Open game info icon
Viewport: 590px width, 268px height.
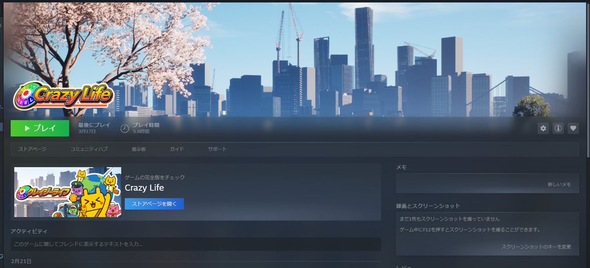(x=558, y=128)
